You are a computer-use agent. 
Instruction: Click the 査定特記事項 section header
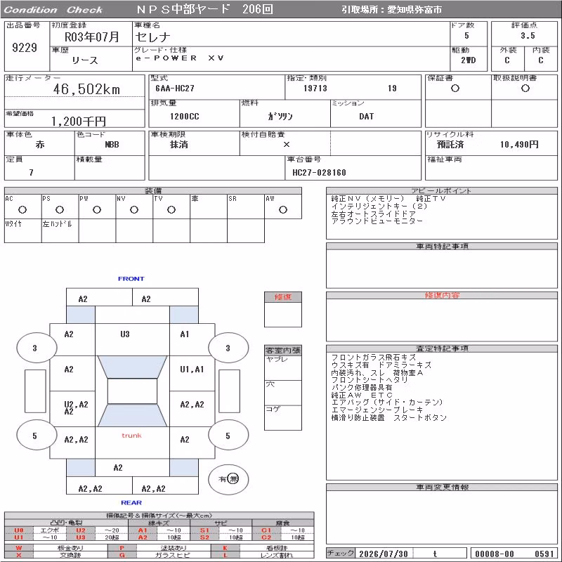point(442,348)
